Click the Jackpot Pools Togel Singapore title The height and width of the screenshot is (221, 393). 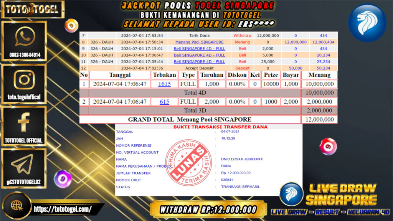tap(198, 5)
